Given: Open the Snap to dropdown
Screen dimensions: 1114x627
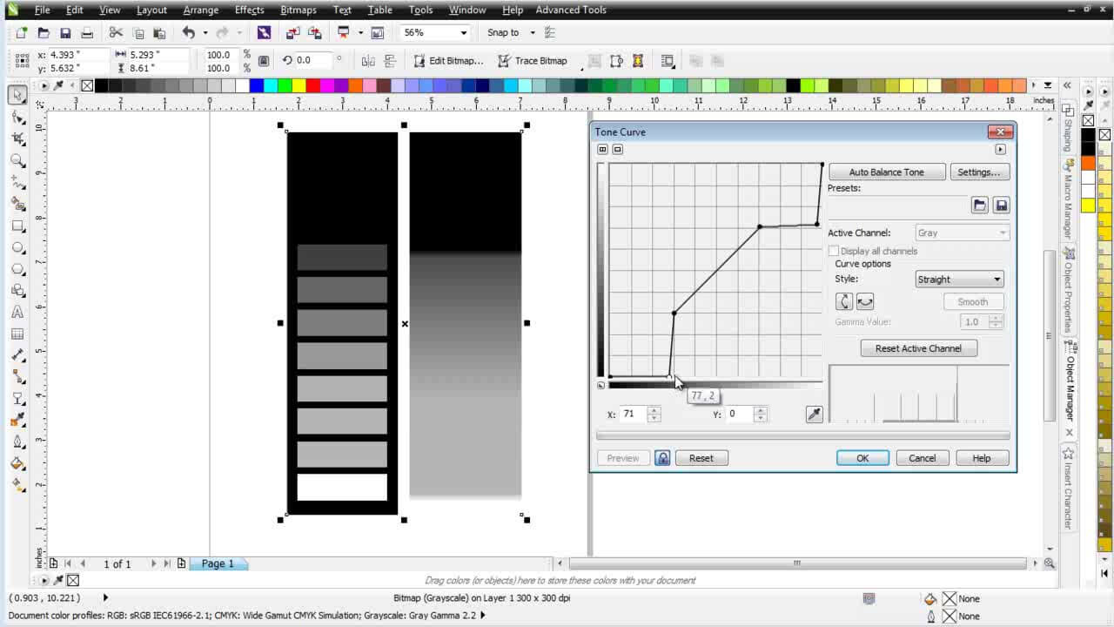Looking at the screenshot, I should click(x=532, y=33).
